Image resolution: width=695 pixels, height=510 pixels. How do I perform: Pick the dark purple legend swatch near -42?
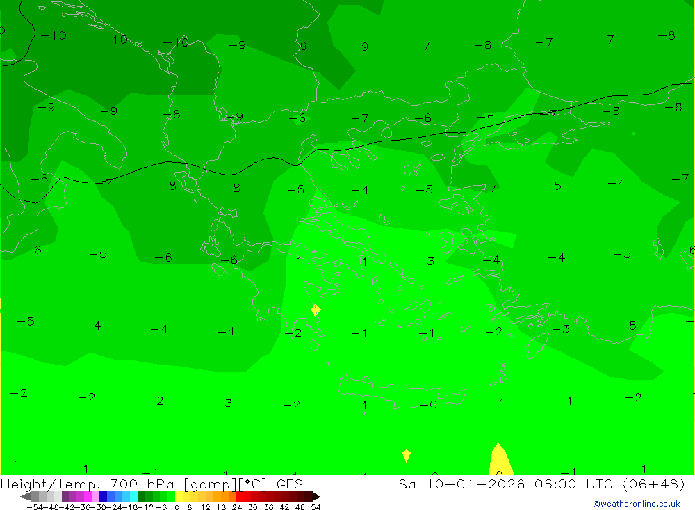(x=65, y=497)
